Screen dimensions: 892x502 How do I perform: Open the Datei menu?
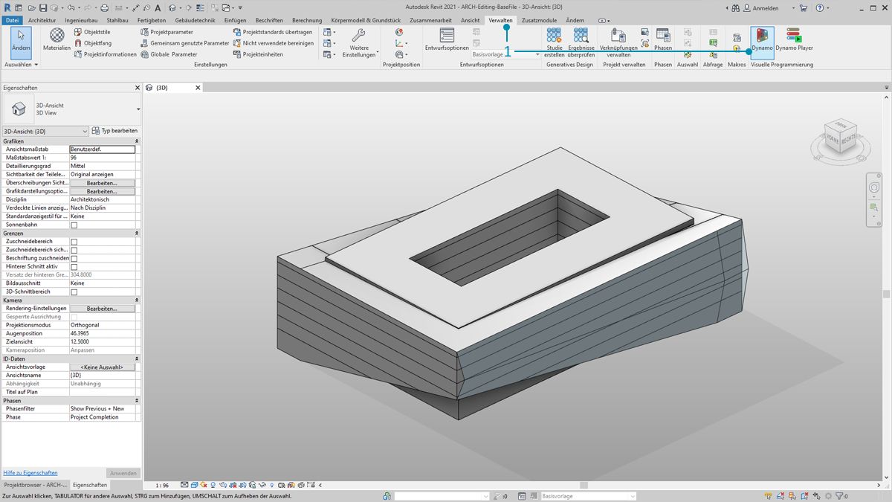coord(13,20)
